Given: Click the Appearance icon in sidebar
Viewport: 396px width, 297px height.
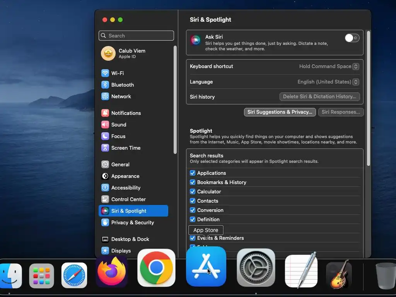Looking at the screenshot, I should (x=105, y=176).
